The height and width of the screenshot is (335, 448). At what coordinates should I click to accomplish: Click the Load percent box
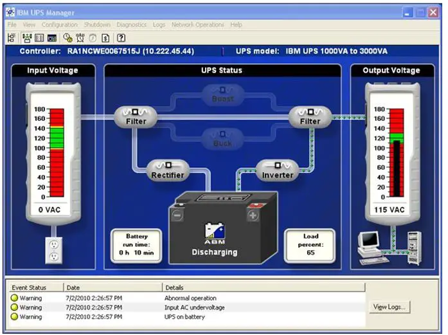(x=310, y=246)
